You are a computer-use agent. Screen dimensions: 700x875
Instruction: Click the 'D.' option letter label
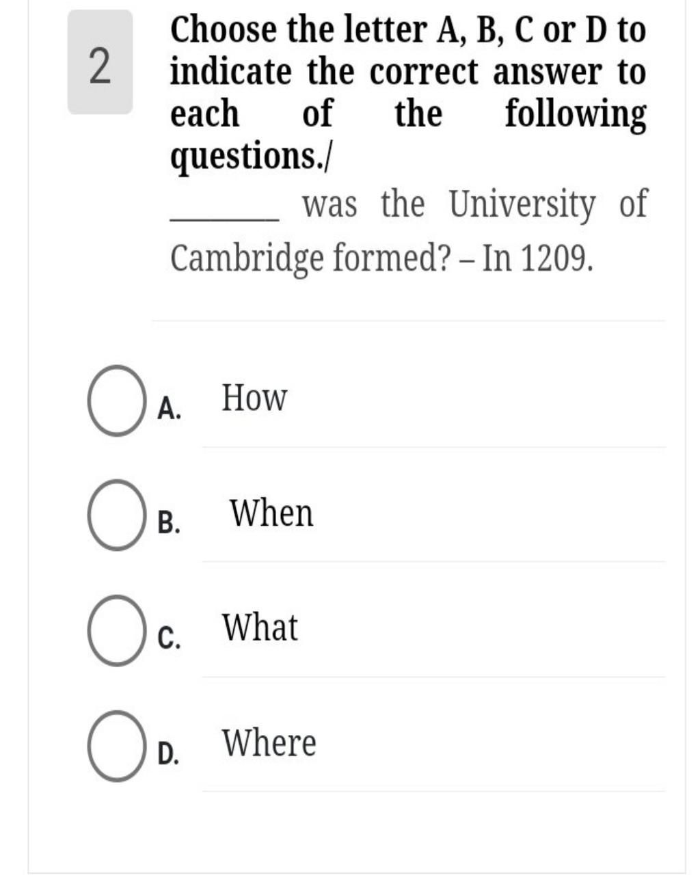click(169, 754)
